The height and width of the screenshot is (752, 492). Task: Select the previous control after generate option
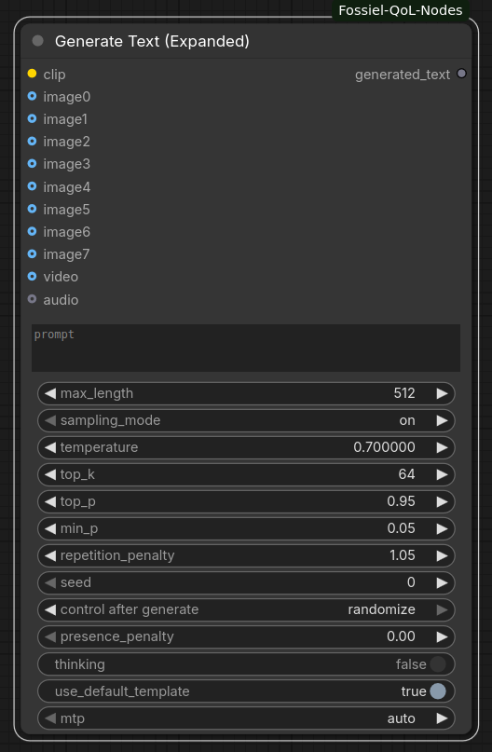[50, 609]
